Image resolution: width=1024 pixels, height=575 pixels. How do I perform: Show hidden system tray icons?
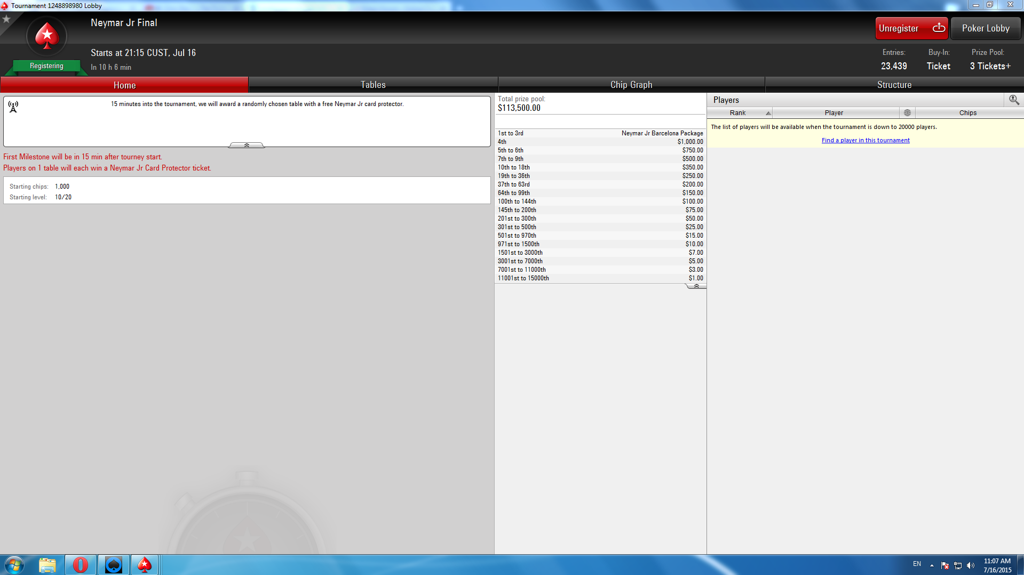tap(932, 565)
